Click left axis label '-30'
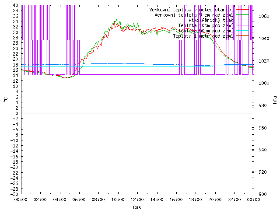Image resolution: width=280 pixels, height=210 pixels. pos(14,194)
